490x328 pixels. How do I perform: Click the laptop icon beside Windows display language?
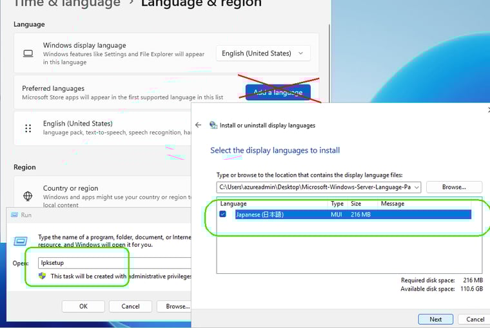click(28, 53)
